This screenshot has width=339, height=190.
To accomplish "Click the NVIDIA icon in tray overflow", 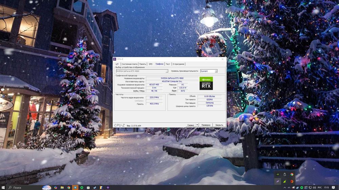I will (x=278, y=174).
